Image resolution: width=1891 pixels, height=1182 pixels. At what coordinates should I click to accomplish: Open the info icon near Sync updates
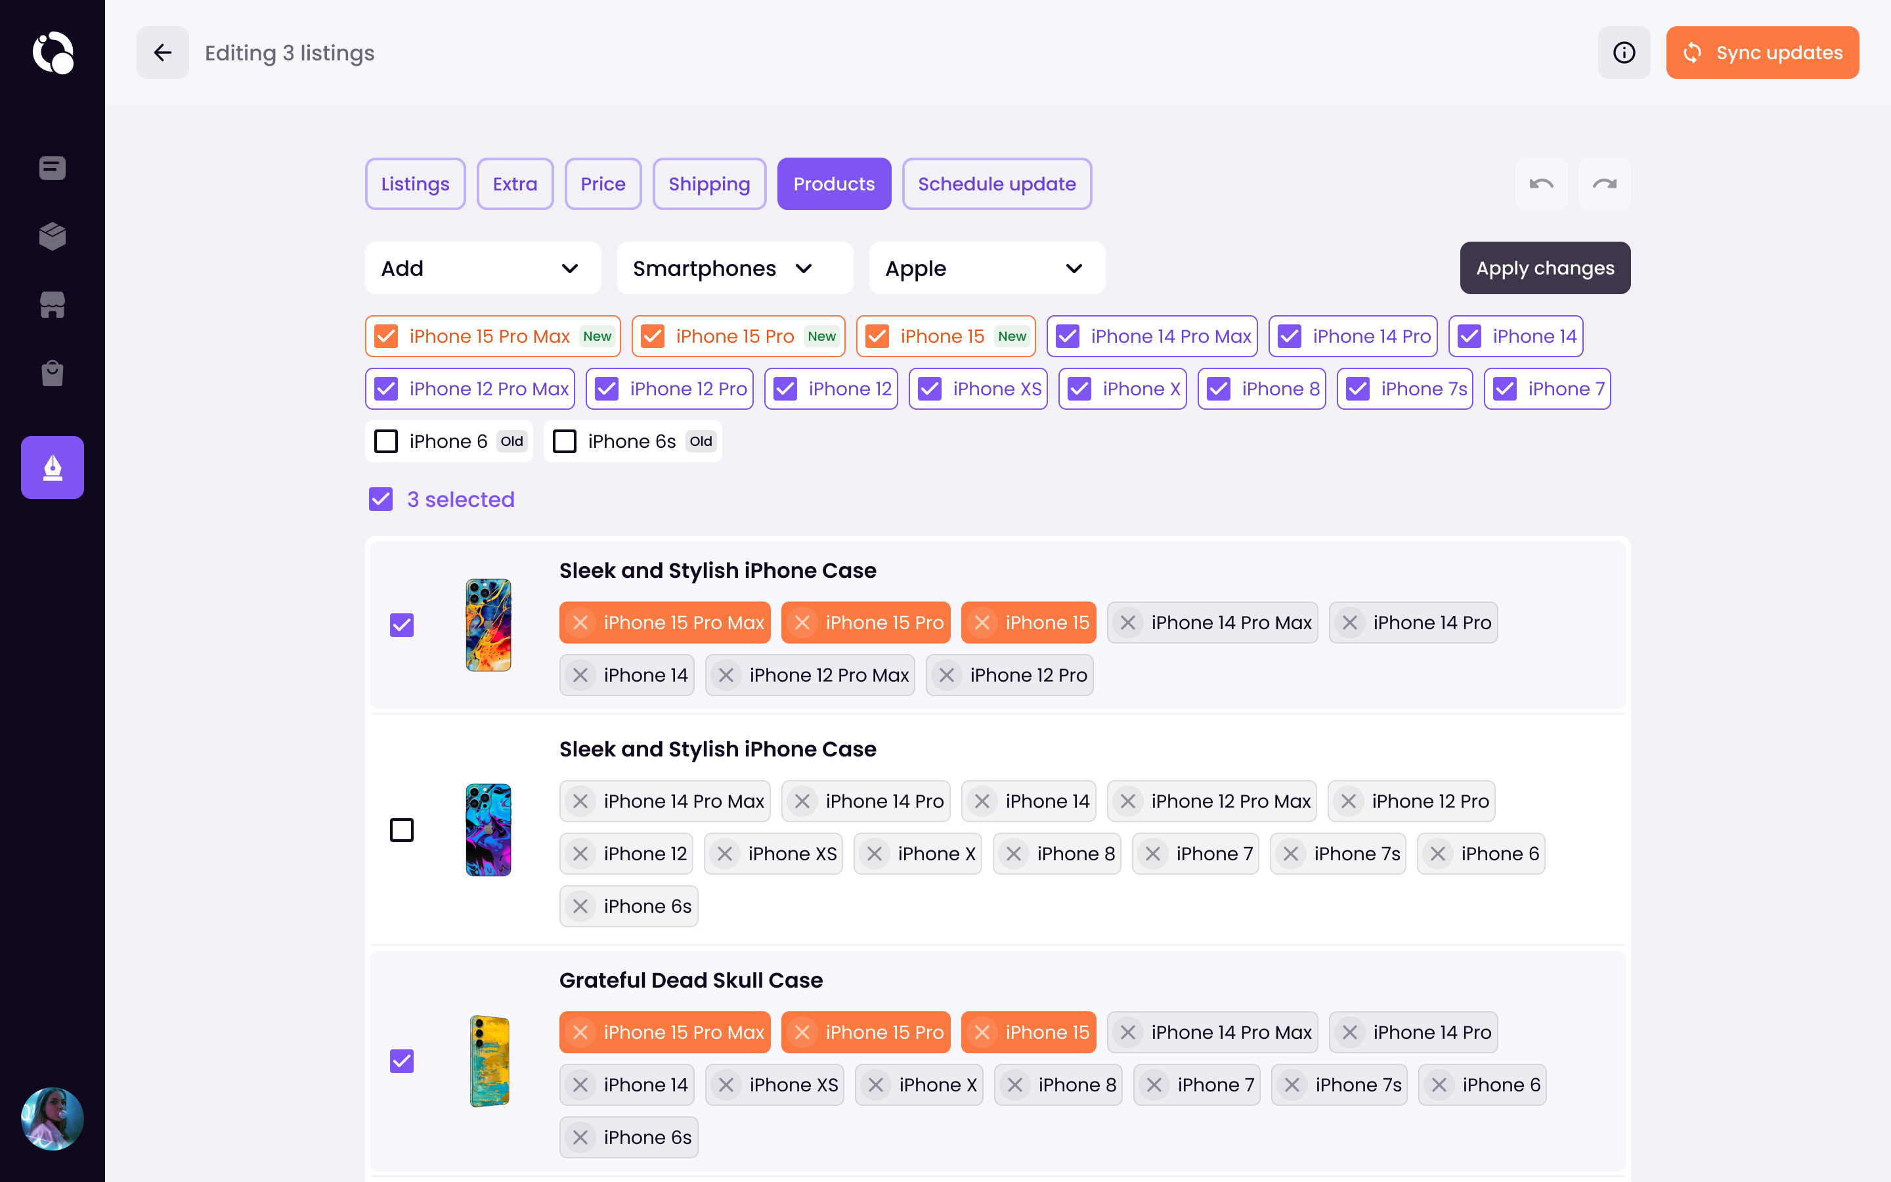coord(1624,53)
